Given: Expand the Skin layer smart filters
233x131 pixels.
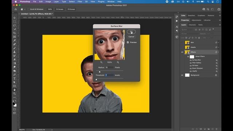Looking at the screenshot, I should 218,43.
